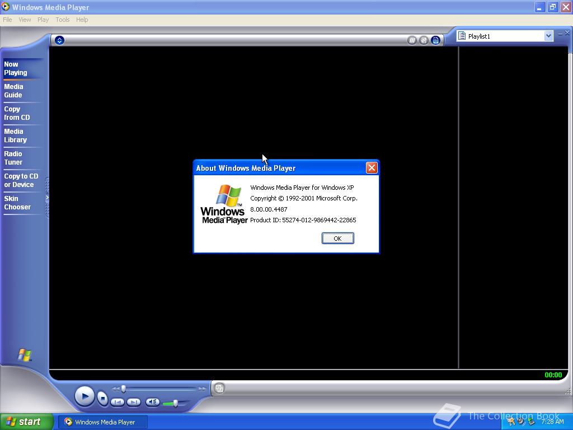This screenshot has width=573, height=430.
Task: Toggle the menu auto-hide chevron
Action: 59,40
